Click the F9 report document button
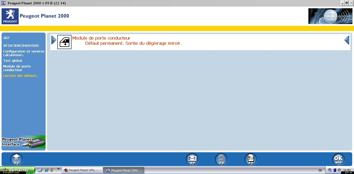 pos(251,159)
